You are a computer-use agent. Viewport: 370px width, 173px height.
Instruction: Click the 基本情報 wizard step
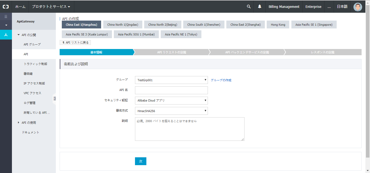(96, 52)
